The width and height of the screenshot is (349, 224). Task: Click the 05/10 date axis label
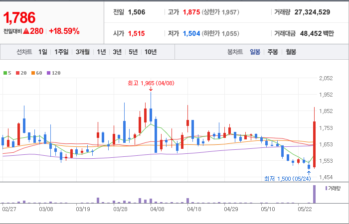(268, 210)
